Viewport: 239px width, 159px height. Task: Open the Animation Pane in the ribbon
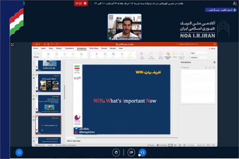(x=168, y=55)
